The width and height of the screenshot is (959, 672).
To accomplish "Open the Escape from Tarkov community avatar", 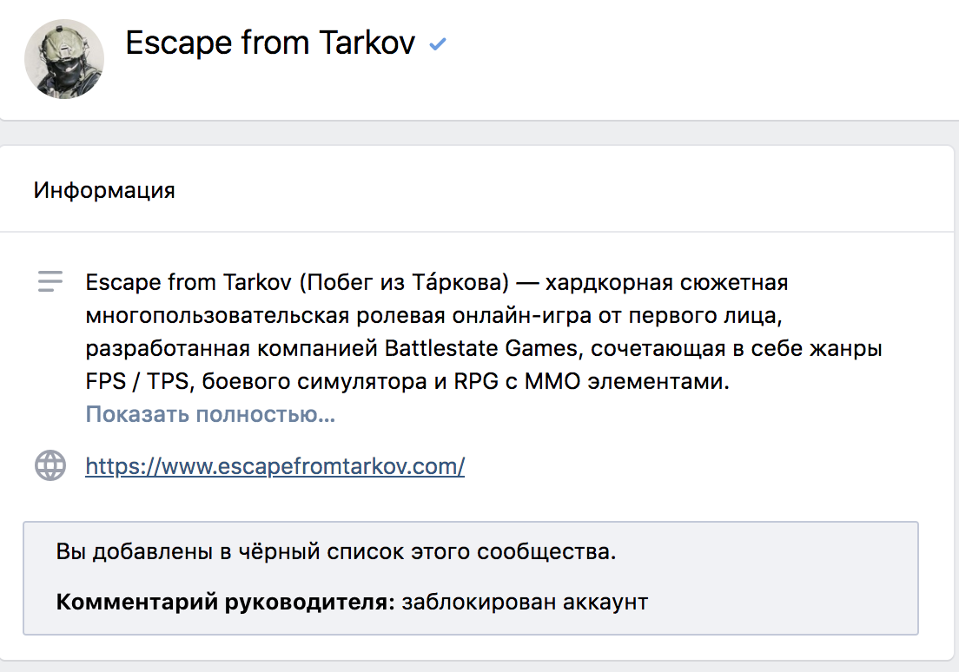I will pos(64,59).
